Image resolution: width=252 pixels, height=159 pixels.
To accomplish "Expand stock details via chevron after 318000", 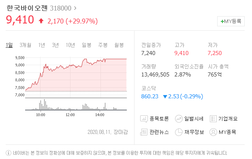I will pyautogui.click(x=75, y=8).
